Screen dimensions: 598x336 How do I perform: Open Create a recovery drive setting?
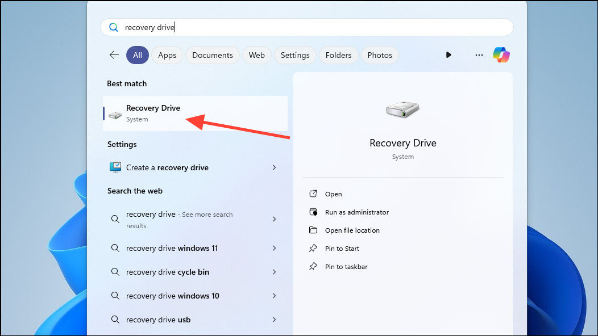tap(196, 167)
